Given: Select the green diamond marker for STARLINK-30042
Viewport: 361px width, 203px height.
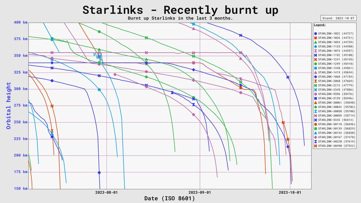Looking at the screenshot, I should tap(316, 107).
